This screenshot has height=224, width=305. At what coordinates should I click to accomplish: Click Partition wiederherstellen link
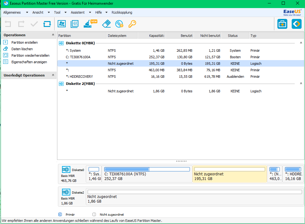(x=30, y=55)
